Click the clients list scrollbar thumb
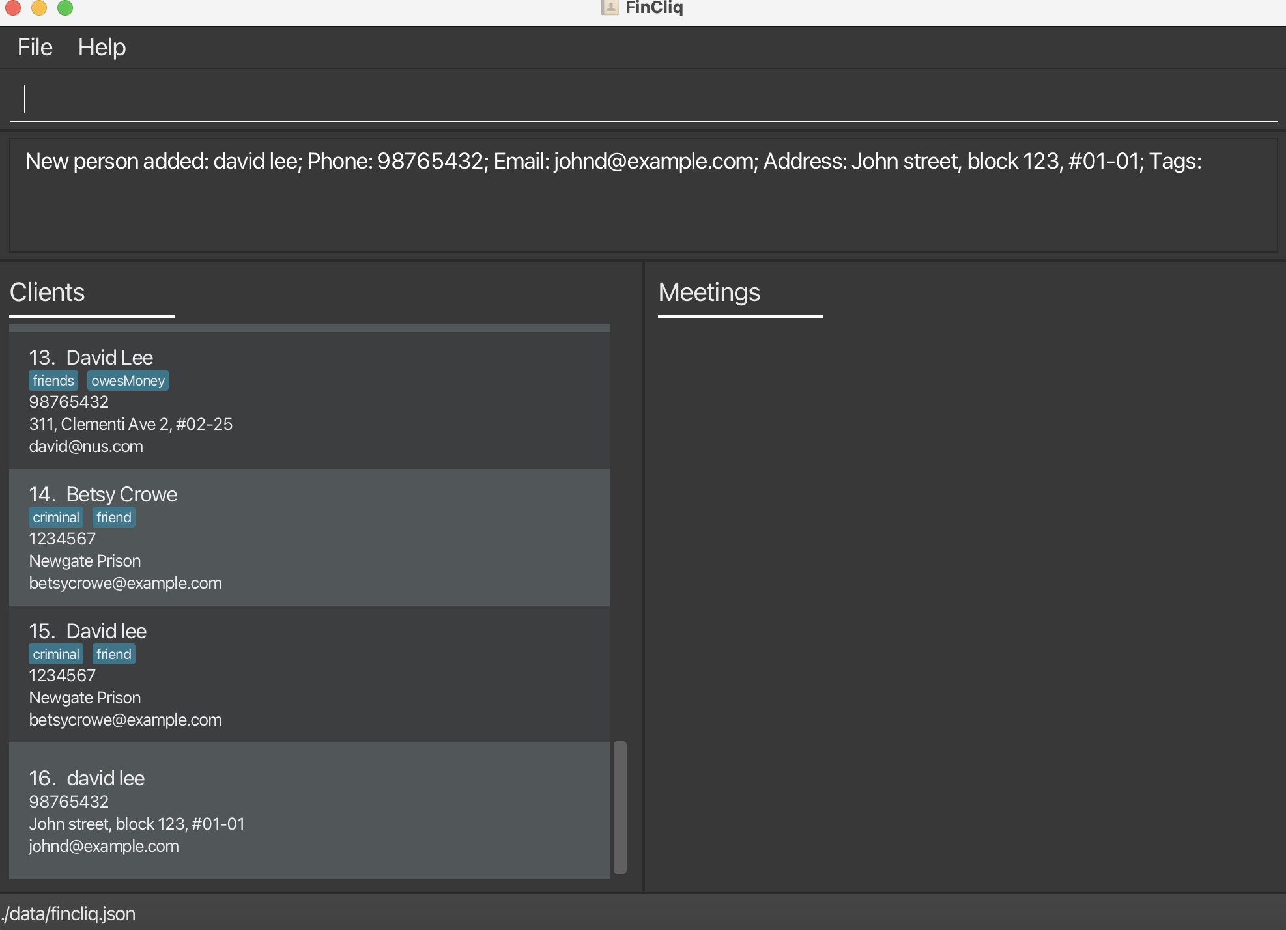 pyautogui.click(x=620, y=807)
